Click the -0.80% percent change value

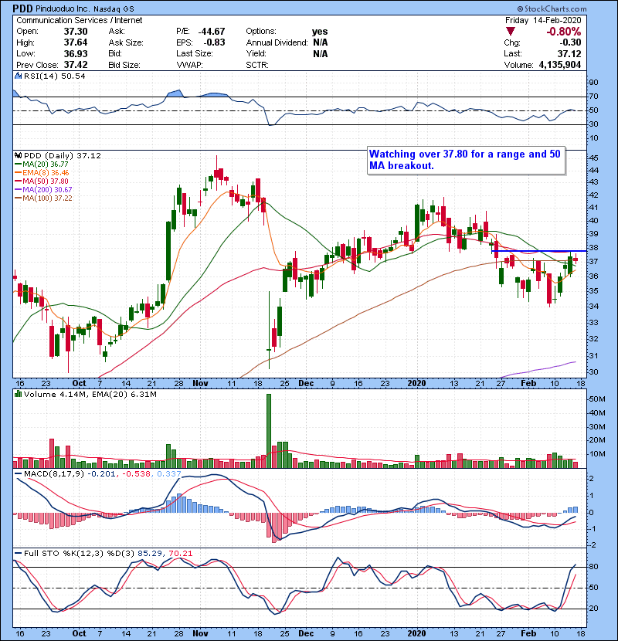click(564, 32)
